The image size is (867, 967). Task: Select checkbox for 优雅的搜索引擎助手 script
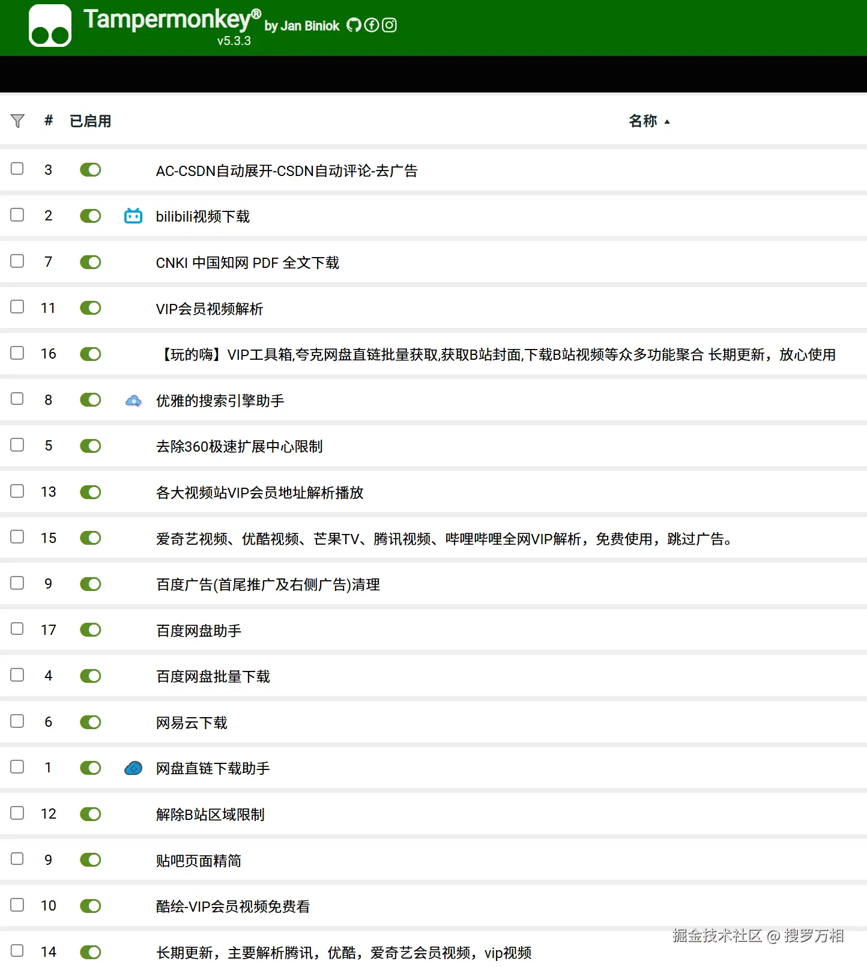[x=17, y=399]
